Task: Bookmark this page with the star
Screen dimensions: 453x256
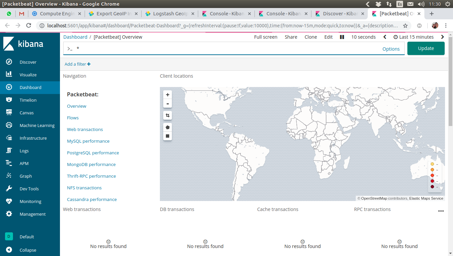Action: [x=405, y=26]
